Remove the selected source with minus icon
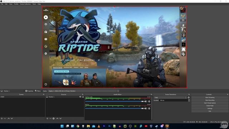The width and height of the screenshot is (229, 129). coord(50,119)
